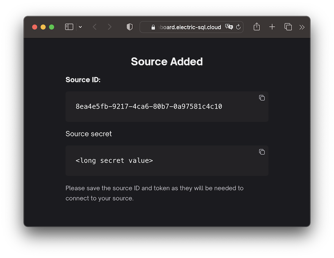Go forward to the next page
The height and width of the screenshot is (258, 334).
pos(110,27)
